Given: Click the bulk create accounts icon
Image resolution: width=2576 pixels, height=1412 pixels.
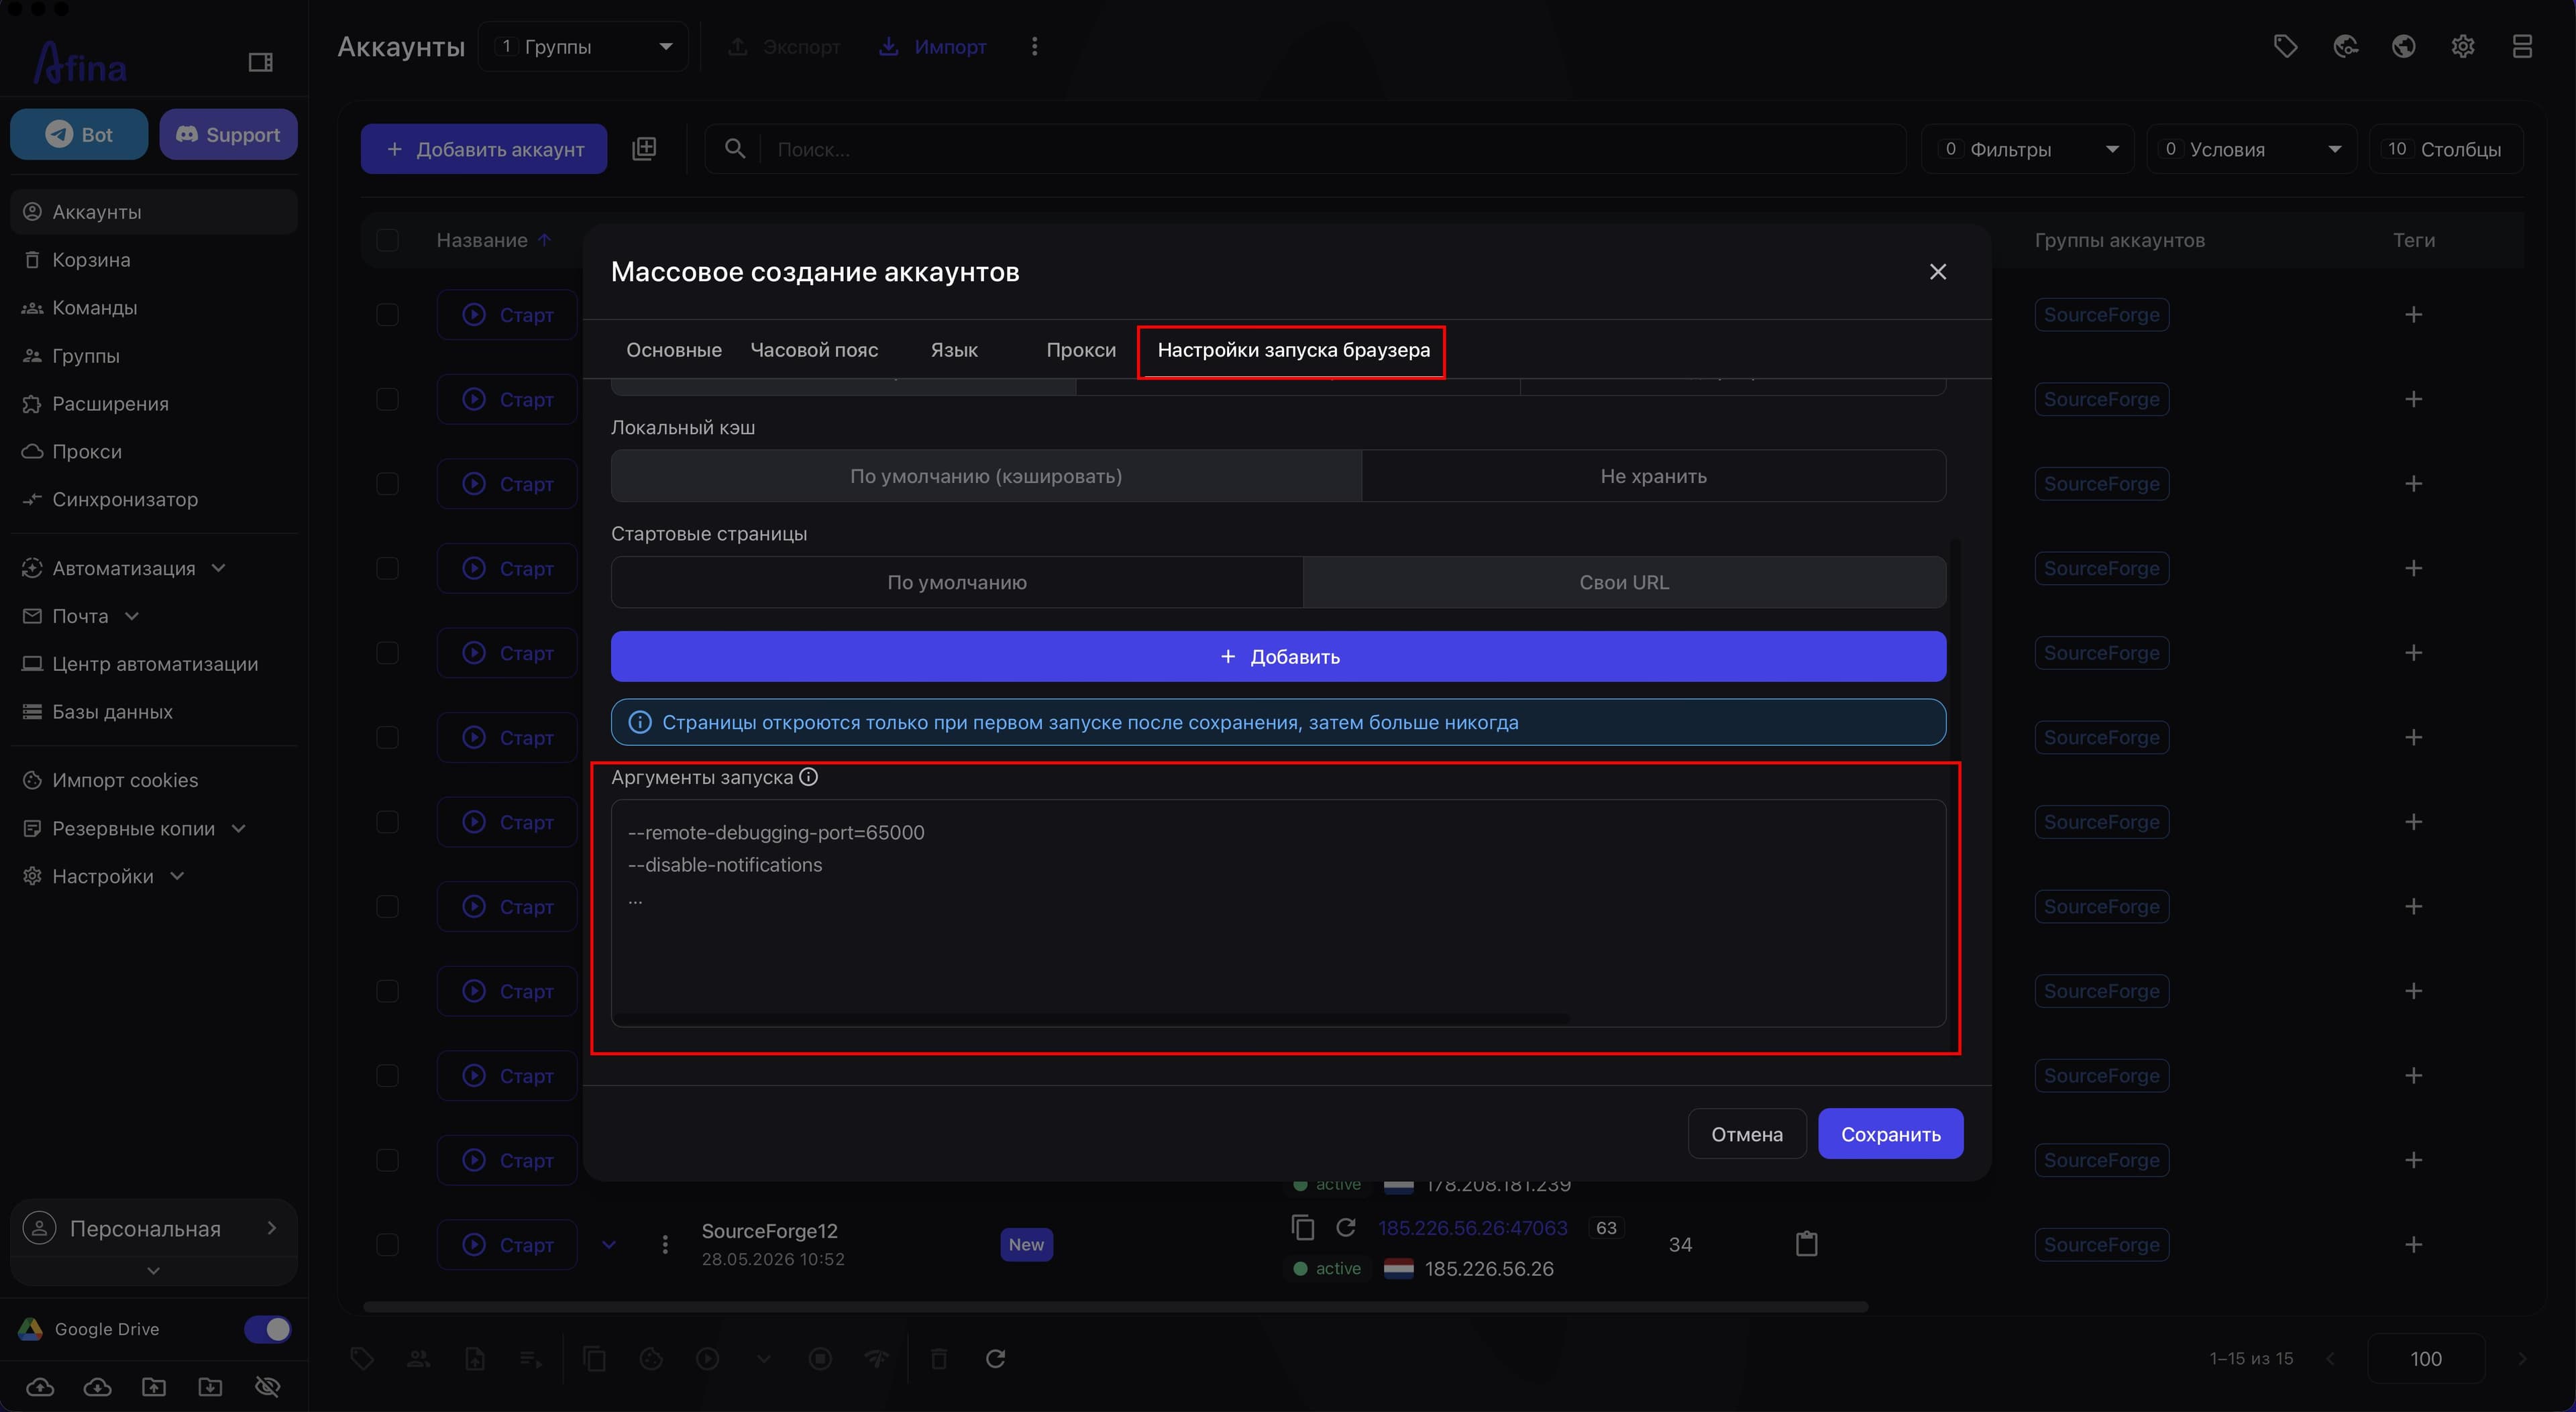Looking at the screenshot, I should pos(644,149).
